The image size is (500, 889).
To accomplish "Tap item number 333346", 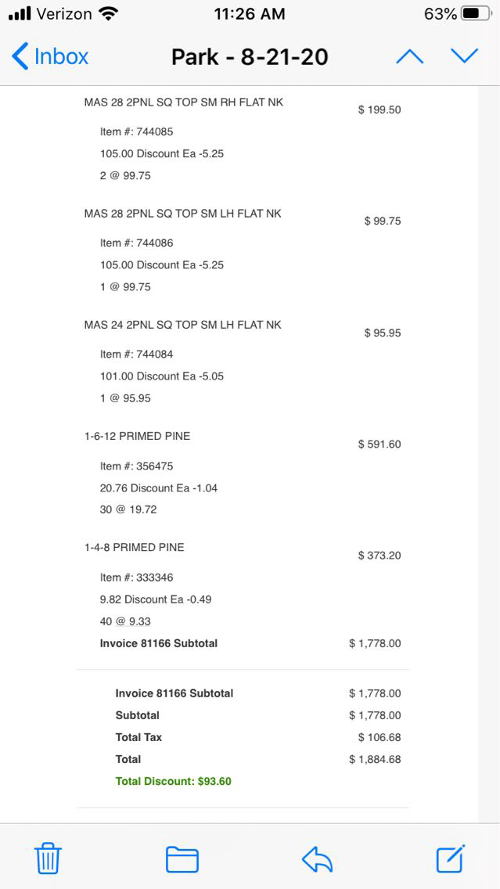I will [136, 578].
